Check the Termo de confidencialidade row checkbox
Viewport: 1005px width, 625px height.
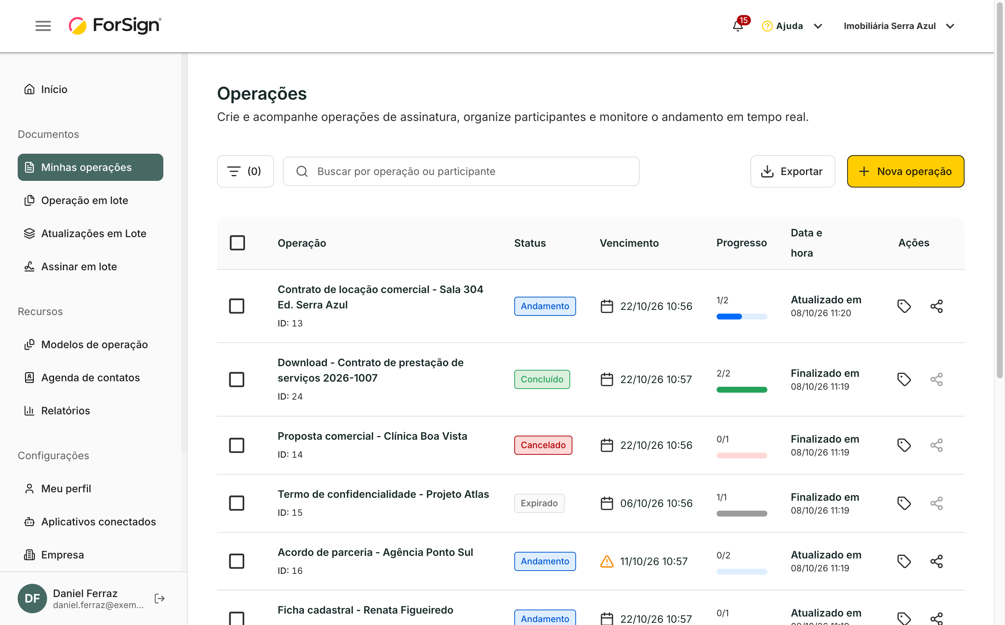click(x=237, y=503)
